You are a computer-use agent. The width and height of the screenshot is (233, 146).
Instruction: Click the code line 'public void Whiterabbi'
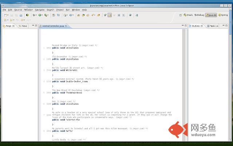click(65, 70)
